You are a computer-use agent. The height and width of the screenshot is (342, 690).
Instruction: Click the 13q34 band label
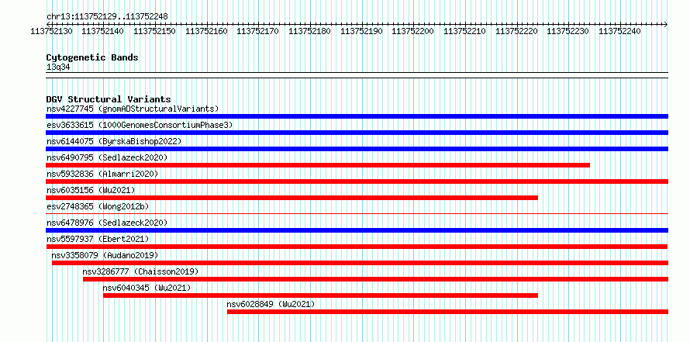coord(58,67)
